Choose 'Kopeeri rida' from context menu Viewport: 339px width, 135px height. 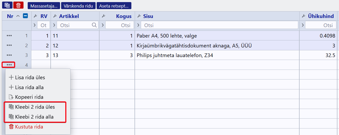click(29, 97)
